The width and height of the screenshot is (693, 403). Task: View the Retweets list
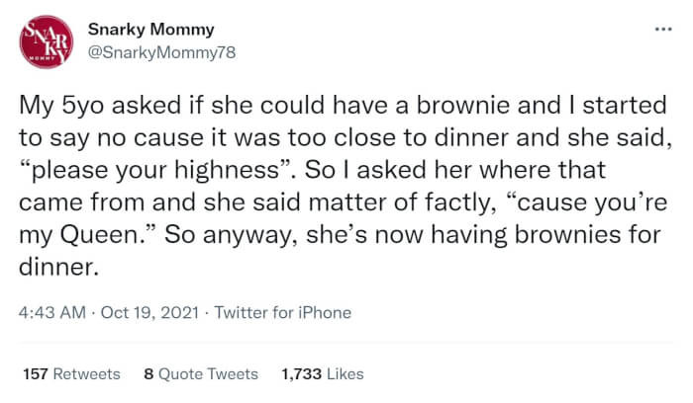pyautogui.click(x=88, y=374)
